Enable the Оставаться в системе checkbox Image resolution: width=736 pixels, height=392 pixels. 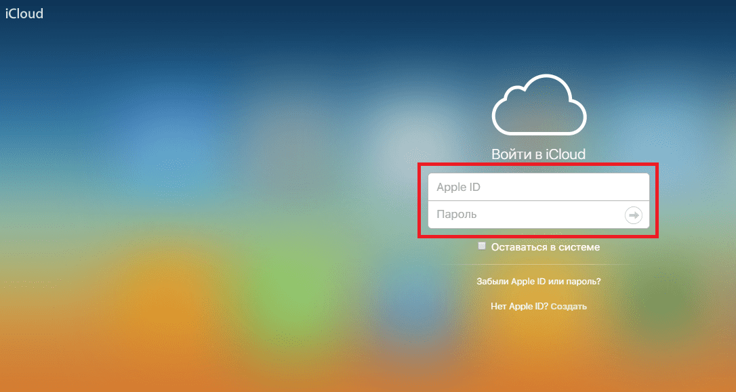click(482, 246)
